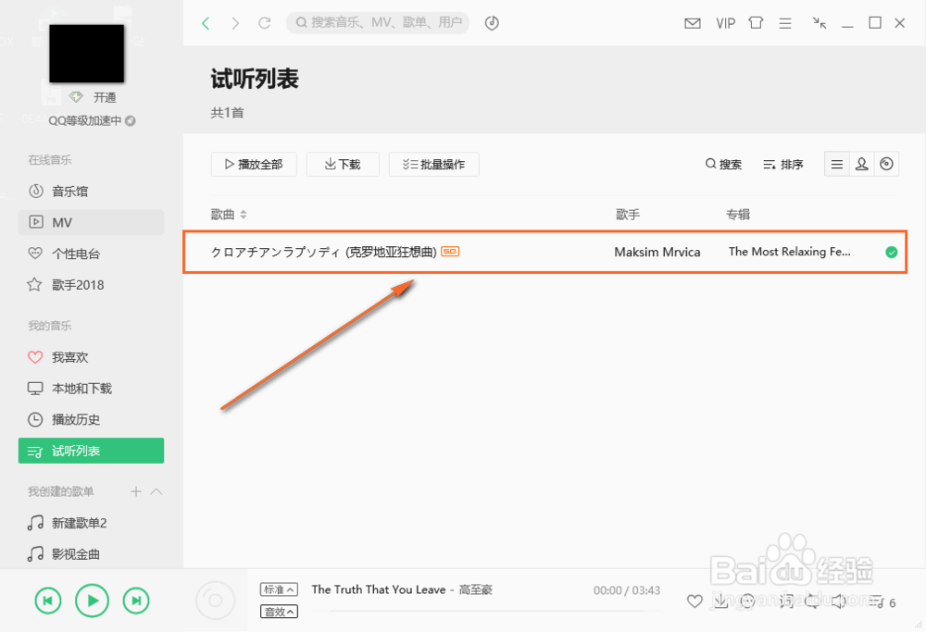The height and width of the screenshot is (632, 926).
Task: Show lyrics with the 词 icon
Action: pos(786,601)
